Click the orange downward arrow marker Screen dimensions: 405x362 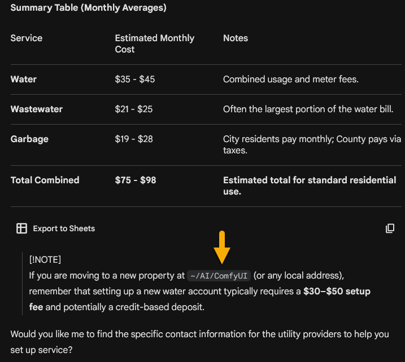pyautogui.click(x=222, y=246)
